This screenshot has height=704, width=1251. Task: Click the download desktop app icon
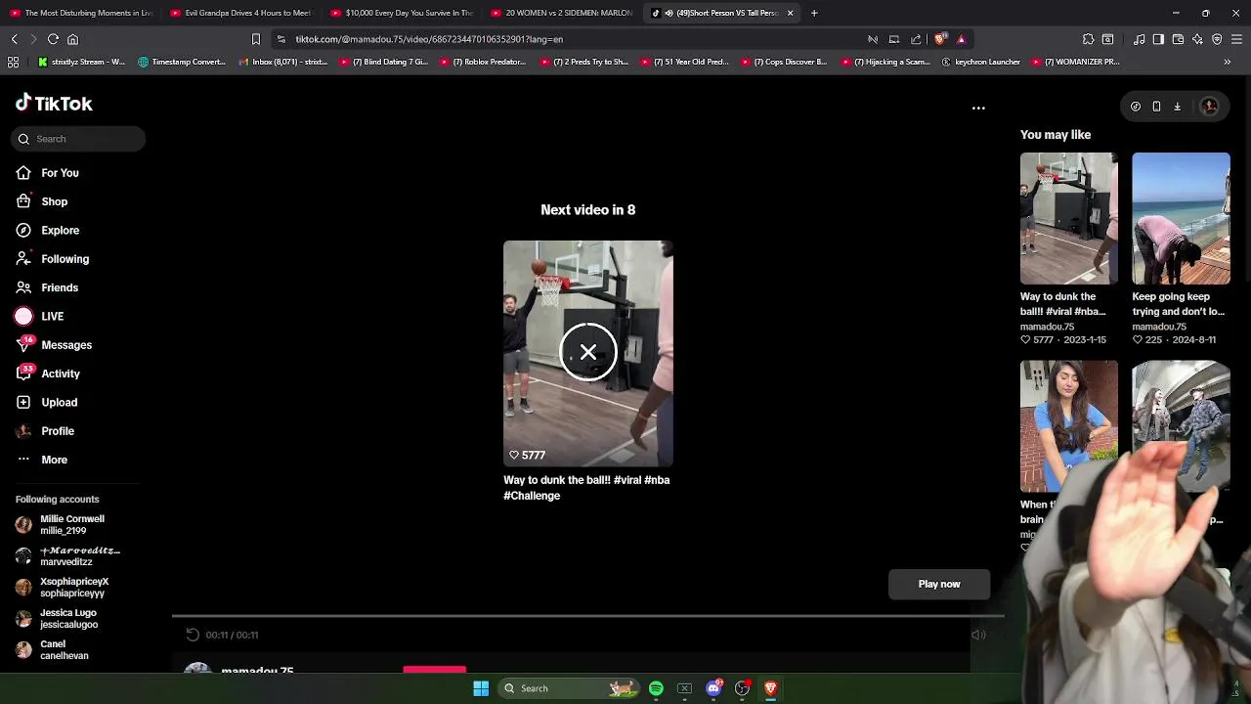click(x=1177, y=107)
